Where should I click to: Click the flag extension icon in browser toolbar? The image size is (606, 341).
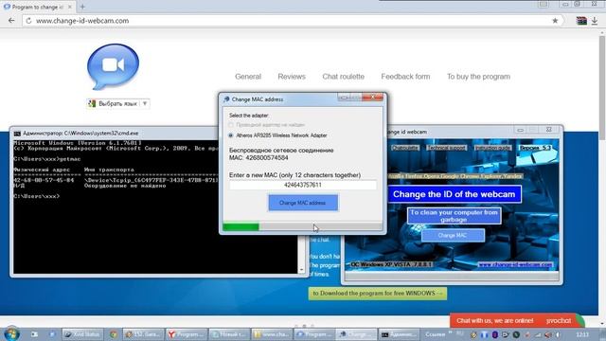click(x=581, y=21)
